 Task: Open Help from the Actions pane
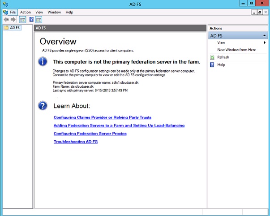coord(221,65)
